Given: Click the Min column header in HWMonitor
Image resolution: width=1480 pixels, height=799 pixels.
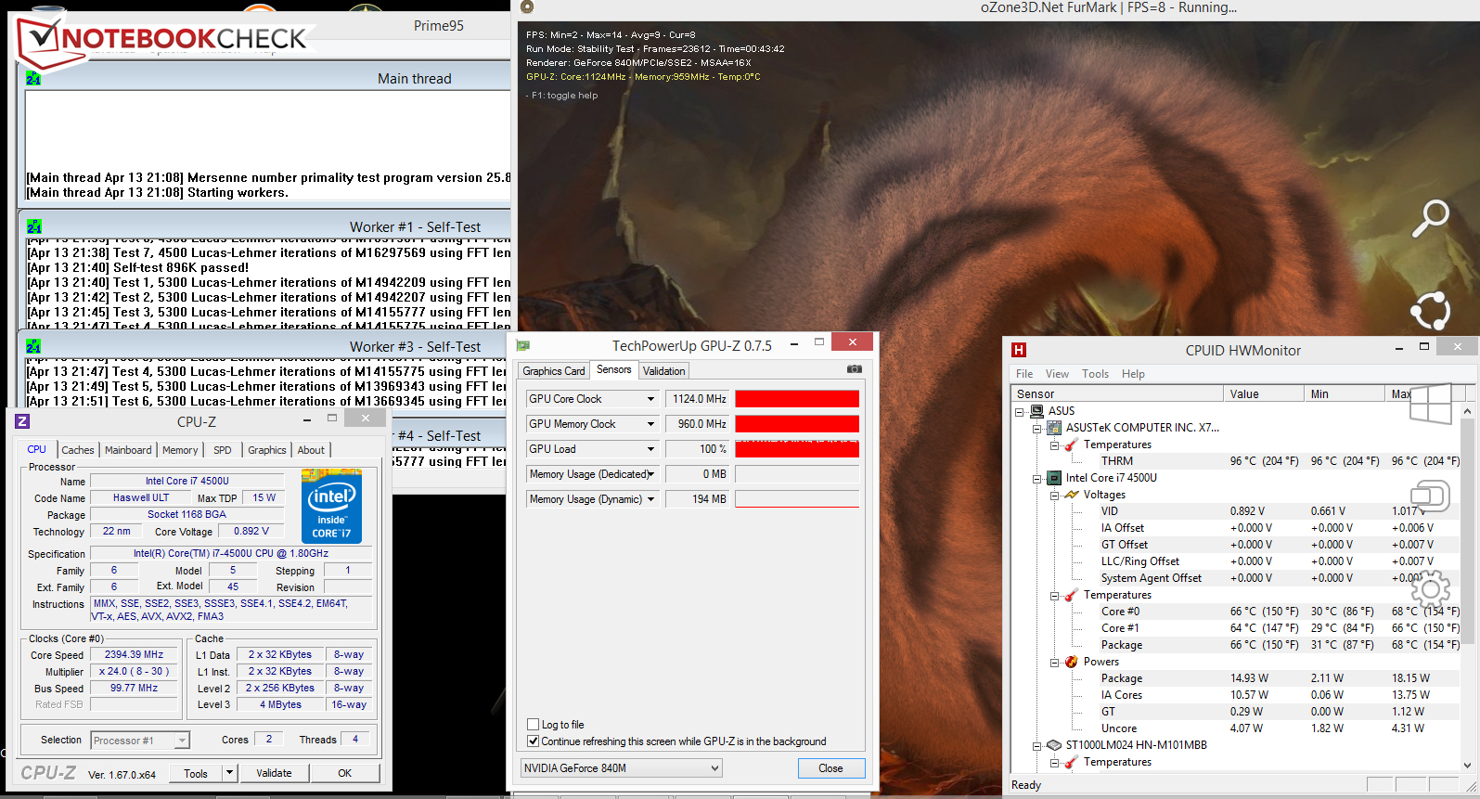Looking at the screenshot, I should (x=1343, y=394).
